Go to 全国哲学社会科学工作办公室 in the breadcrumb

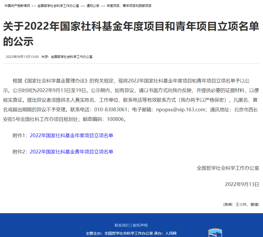coord(58,6)
